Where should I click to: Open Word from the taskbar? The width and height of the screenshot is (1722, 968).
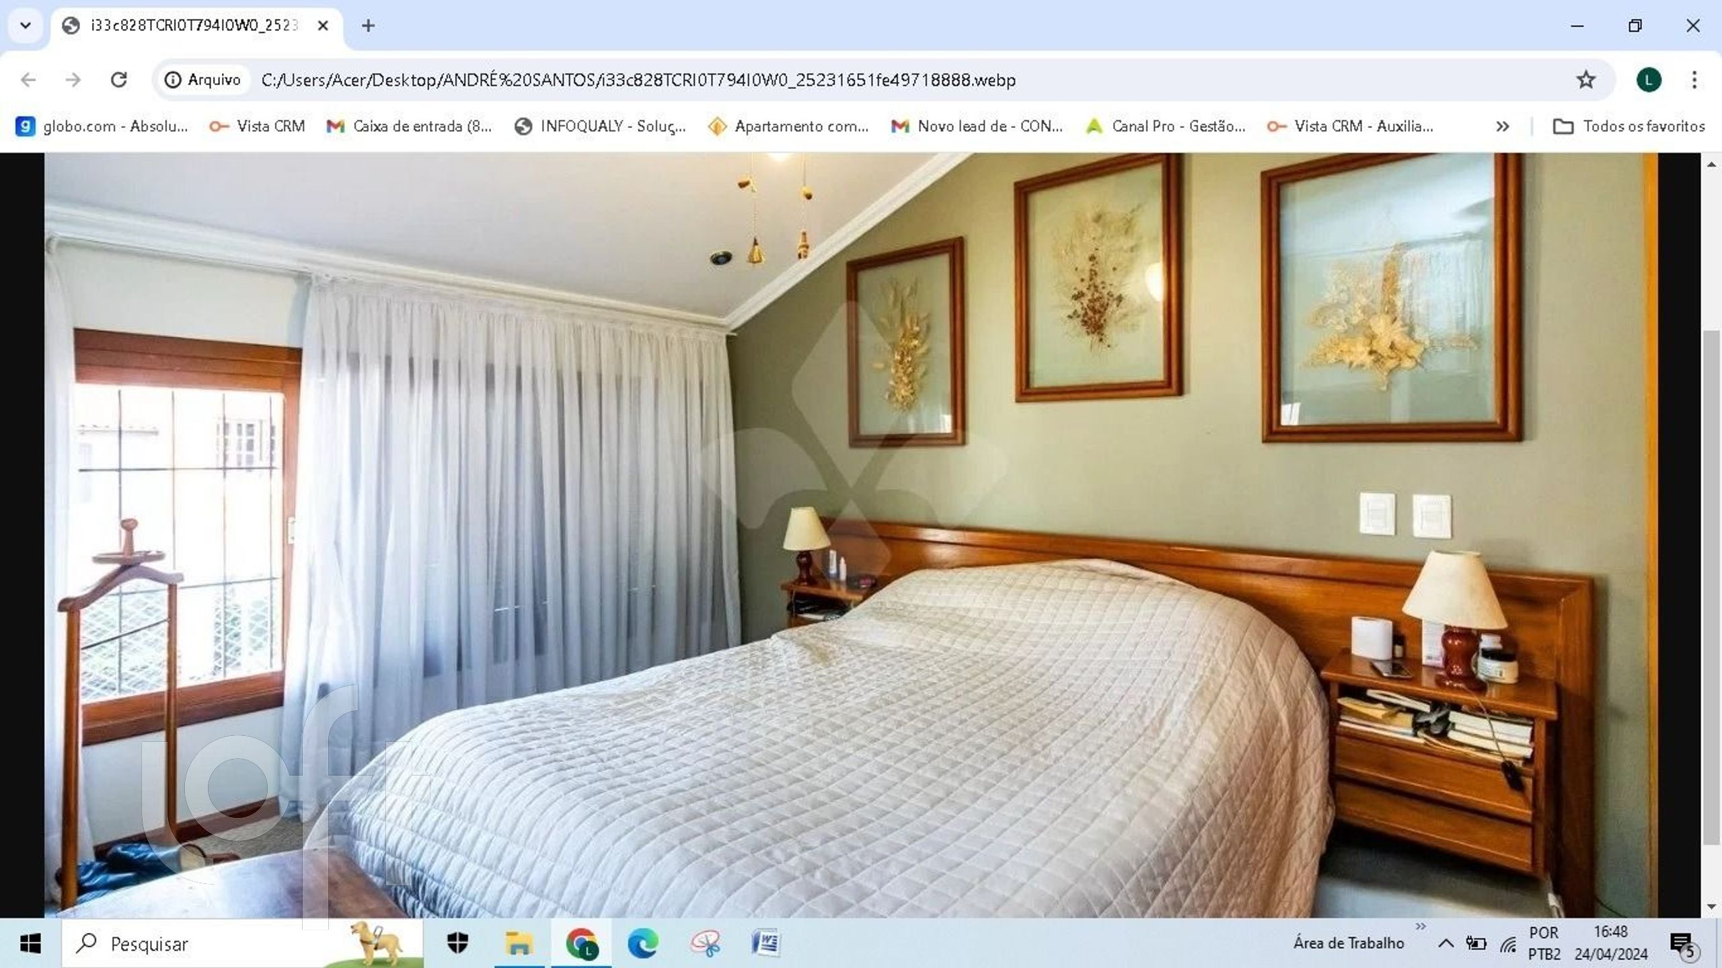tap(765, 943)
